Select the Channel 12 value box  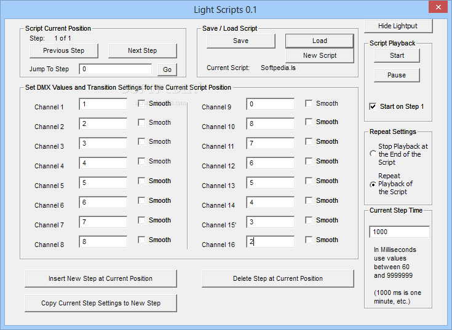pyautogui.click(x=271, y=163)
